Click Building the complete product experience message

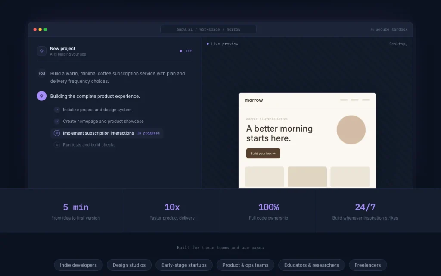(95, 96)
